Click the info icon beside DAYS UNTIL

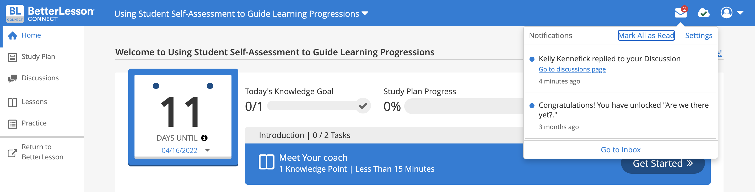204,138
